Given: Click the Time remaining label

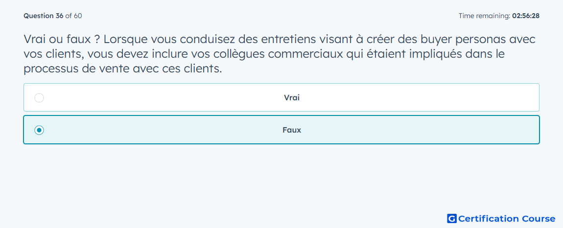Looking at the screenshot, I should click(484, 16).
